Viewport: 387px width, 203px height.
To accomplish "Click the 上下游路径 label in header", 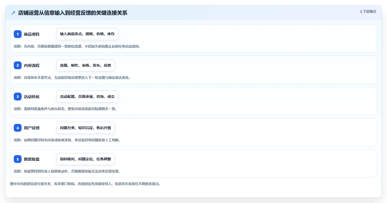I will pos(368,11).
